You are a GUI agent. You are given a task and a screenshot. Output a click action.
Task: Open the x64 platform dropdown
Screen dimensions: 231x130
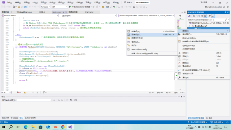coord(60,7)
